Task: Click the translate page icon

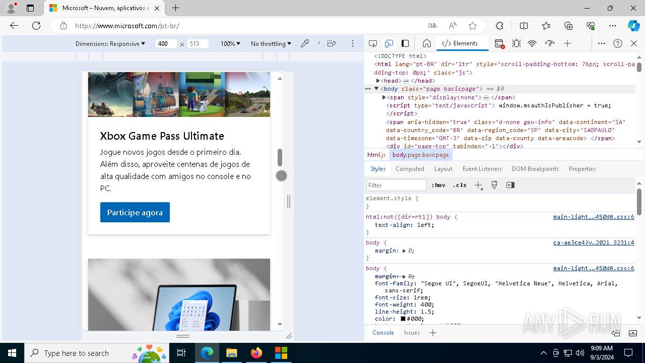Action: tap(432, 26)
